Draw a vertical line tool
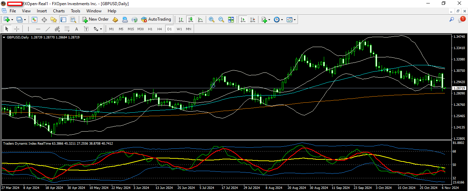The height and width of the screenshot is (191, 468). point(28,29)
